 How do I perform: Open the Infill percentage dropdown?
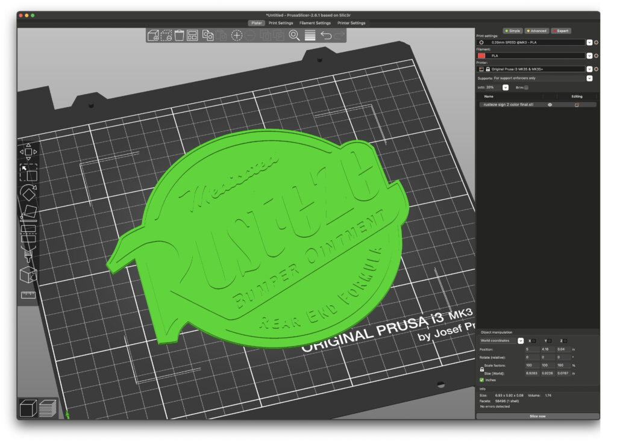pyautogui.click(x=506, y=87)
